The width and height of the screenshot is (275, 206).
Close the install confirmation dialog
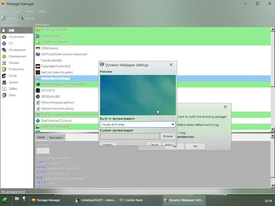pos(225,107)
